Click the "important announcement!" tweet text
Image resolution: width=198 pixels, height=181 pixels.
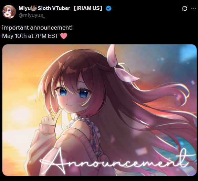click(x=38, y=28)
